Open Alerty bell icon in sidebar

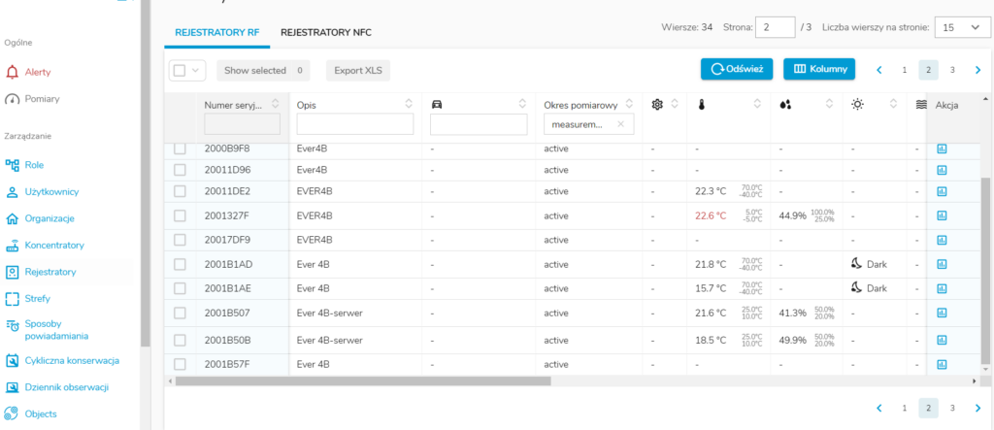(x=12, y=72)
